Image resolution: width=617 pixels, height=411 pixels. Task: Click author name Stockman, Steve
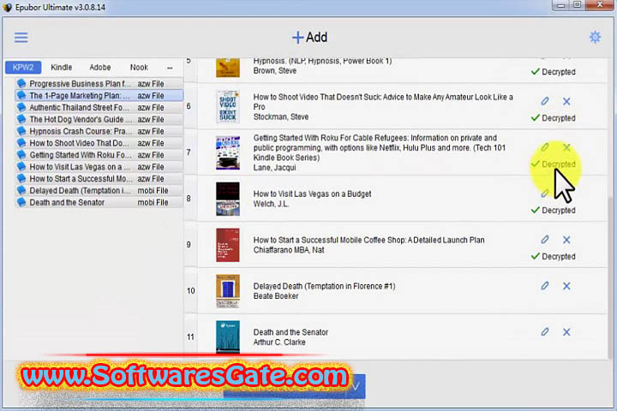coord(281,116)
